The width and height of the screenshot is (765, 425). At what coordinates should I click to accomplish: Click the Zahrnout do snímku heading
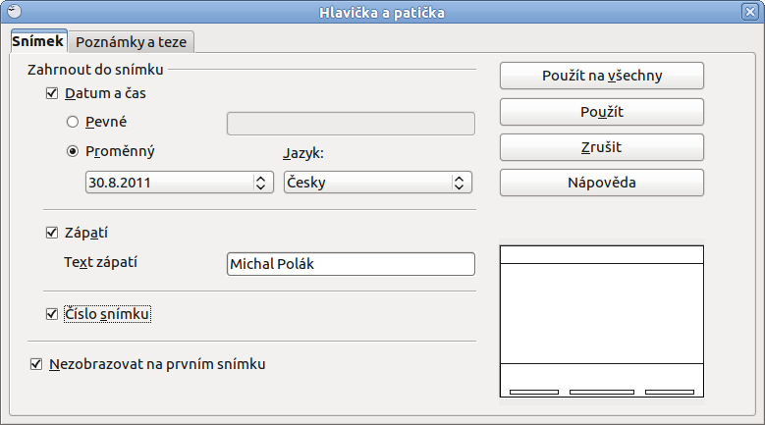tap(95, 70)
